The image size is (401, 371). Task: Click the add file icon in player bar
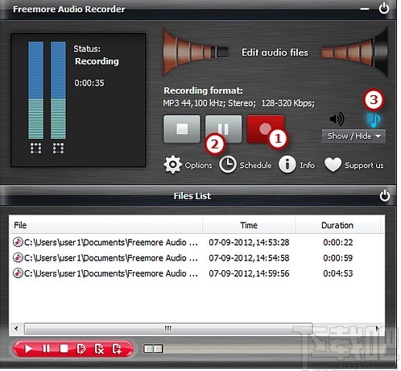pyautogui.click(x=117, y=349)
